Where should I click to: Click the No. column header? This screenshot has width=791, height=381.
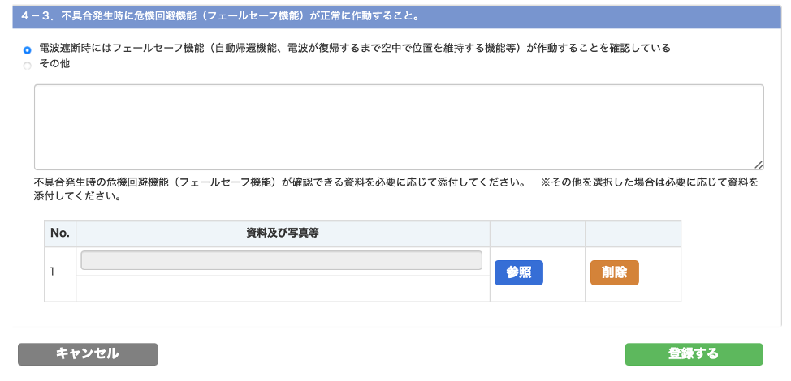[60, 233]
